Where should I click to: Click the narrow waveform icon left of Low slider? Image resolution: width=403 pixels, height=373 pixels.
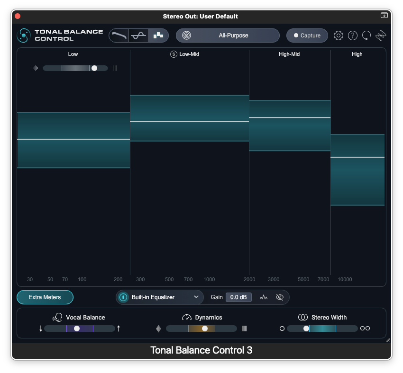36,68
